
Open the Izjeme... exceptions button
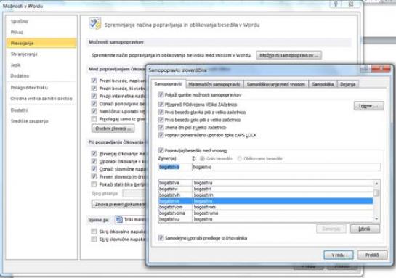pyautogui.click(x=368, y=106)
